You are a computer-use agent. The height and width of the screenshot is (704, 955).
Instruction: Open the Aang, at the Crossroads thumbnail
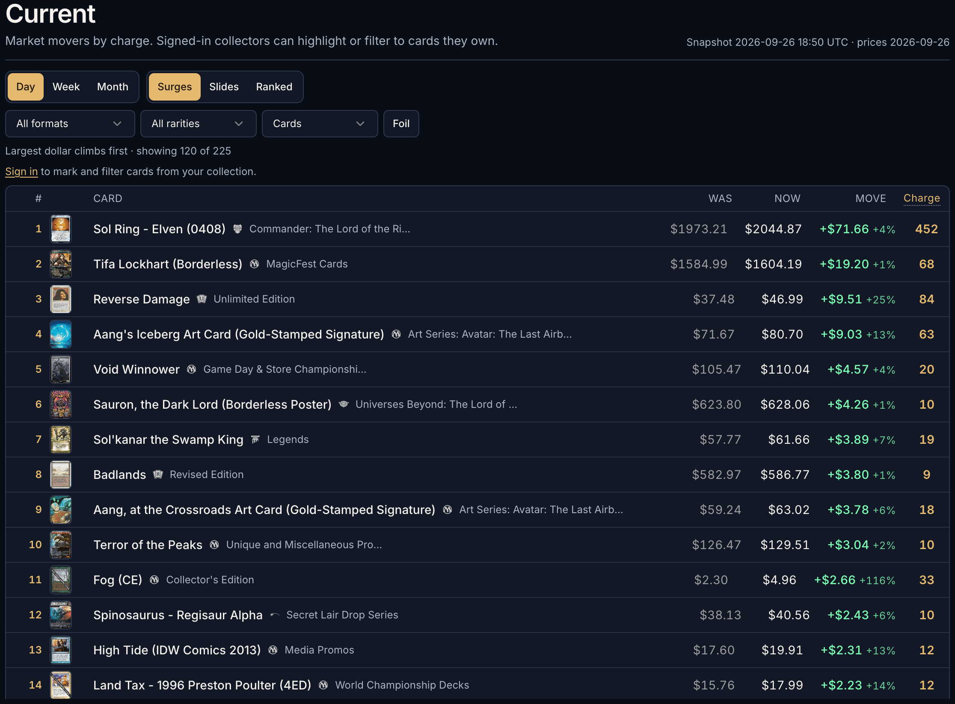coord(61,510)
